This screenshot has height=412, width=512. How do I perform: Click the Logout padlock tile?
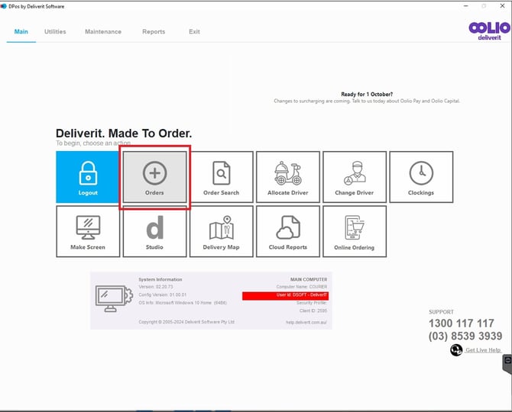point(88,177)
